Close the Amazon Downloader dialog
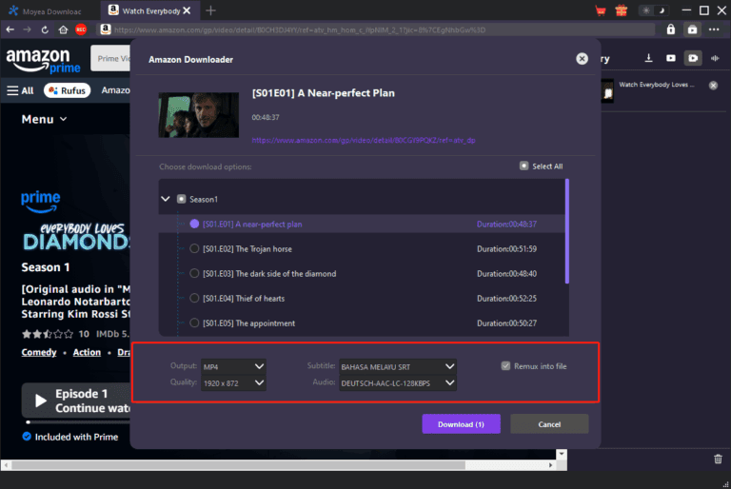 point(582,59)
